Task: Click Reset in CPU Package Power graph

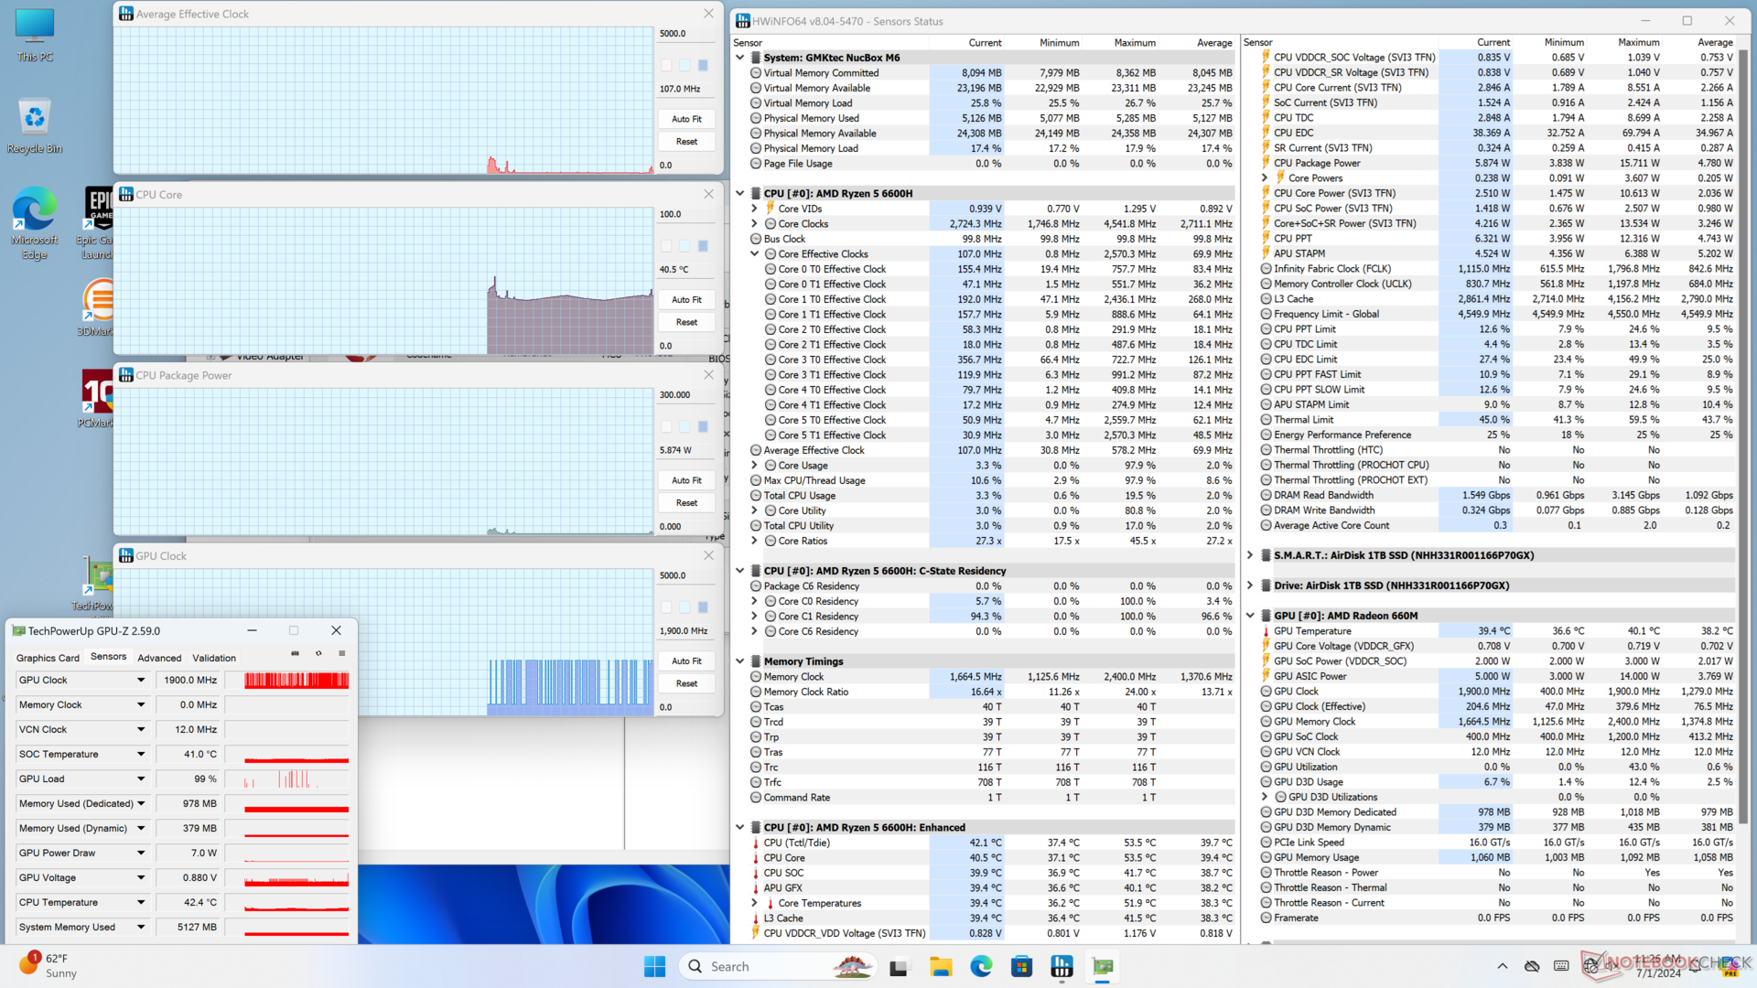Action: [686, 502]
